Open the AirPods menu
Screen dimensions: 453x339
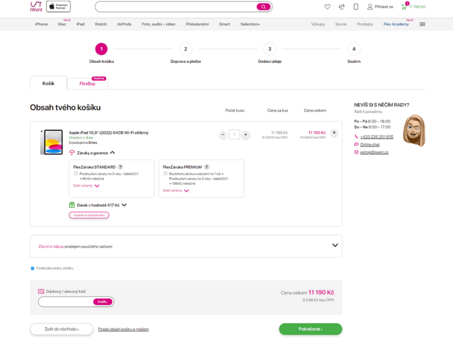[124, 24]
